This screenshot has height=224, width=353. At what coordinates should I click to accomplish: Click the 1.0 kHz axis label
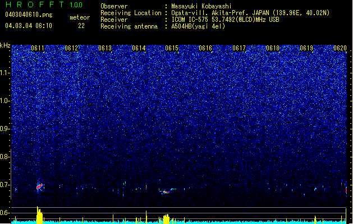point(5,101)
